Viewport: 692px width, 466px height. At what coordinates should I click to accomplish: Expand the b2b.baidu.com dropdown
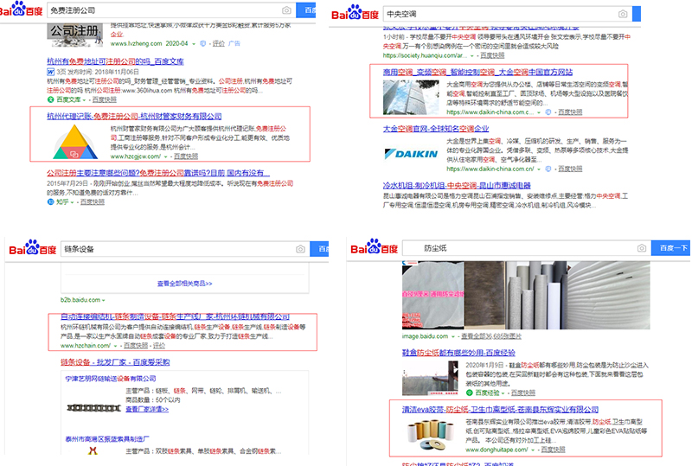pos(104,301)
